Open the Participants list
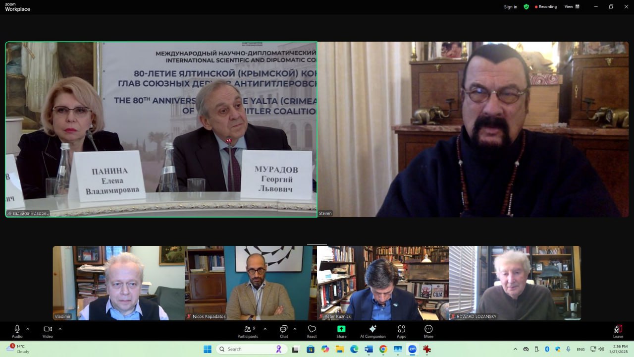634x357 pixels. click(x=248, y=331)
